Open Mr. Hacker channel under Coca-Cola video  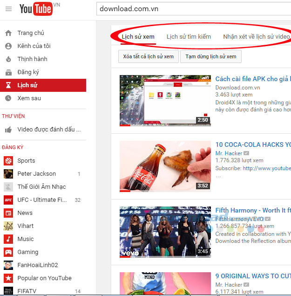click(x=229, y=153)
